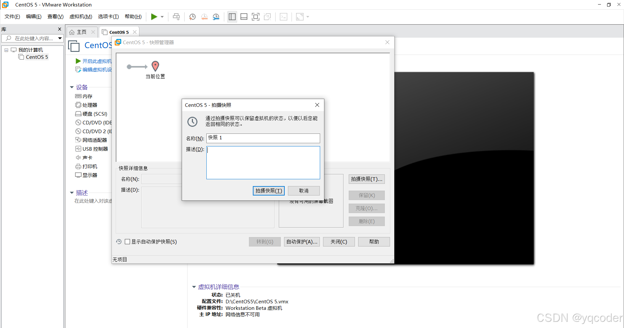This screenshot has width=624, height=328.
Task: Collapse the 描述 section
Action: click(72, 193)
